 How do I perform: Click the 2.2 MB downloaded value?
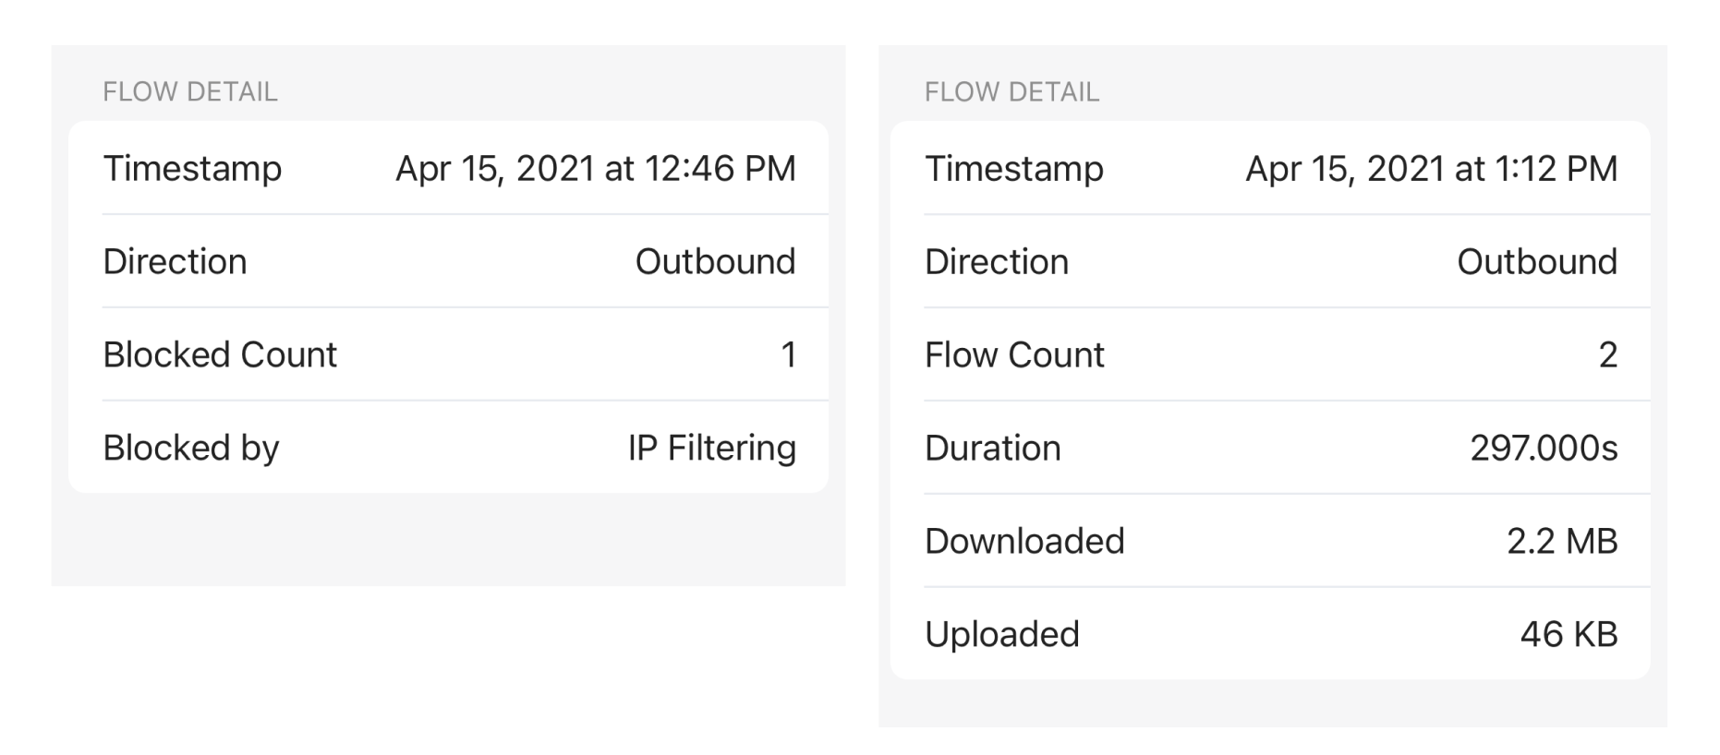pos(1562,542)
